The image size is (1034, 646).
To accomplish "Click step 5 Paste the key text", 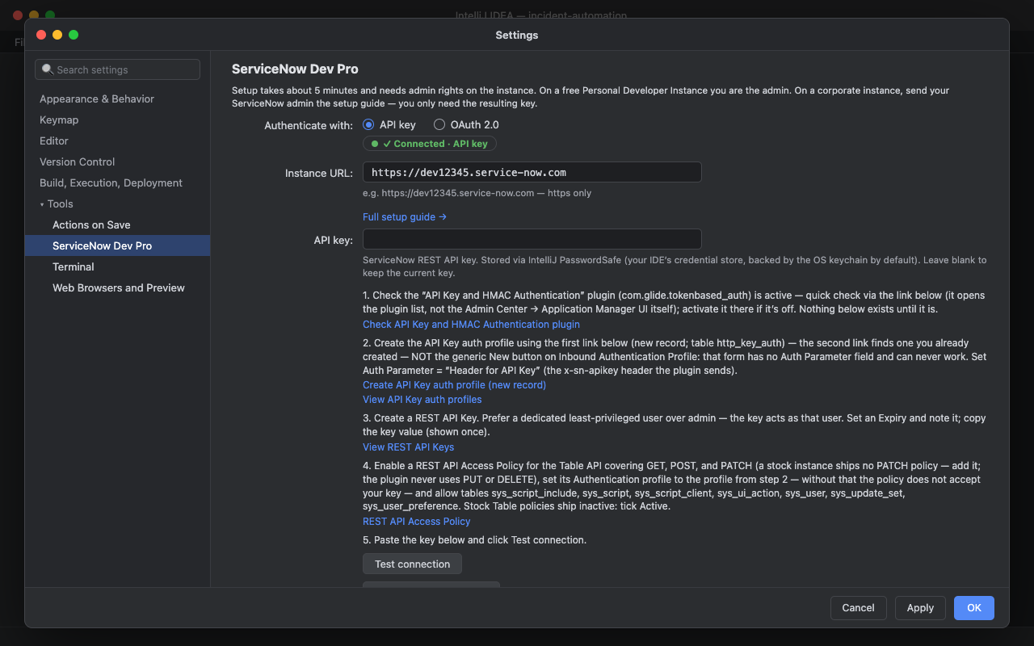I will 474,540.
